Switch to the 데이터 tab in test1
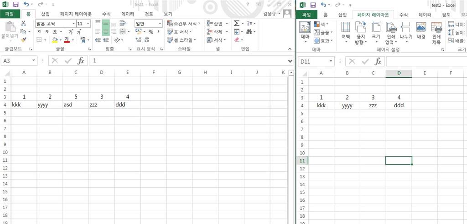Screen dimensions: 467x224 point(128,14)
